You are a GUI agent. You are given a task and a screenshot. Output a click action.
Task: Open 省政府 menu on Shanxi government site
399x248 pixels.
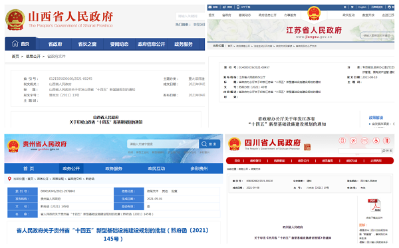(55, 45)
